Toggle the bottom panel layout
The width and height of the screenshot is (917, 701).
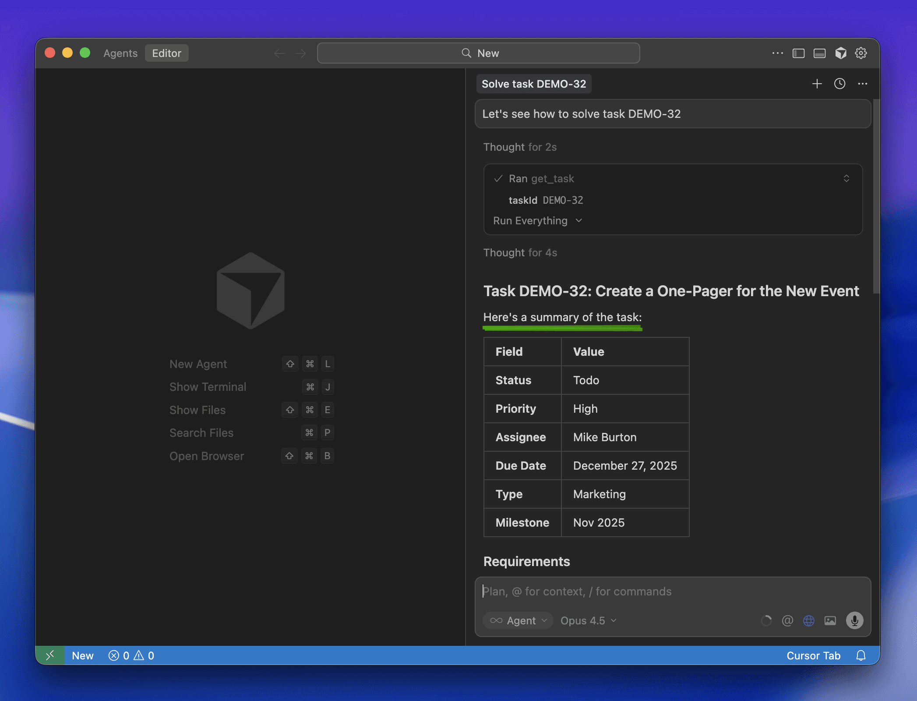[x=819, y=53]
